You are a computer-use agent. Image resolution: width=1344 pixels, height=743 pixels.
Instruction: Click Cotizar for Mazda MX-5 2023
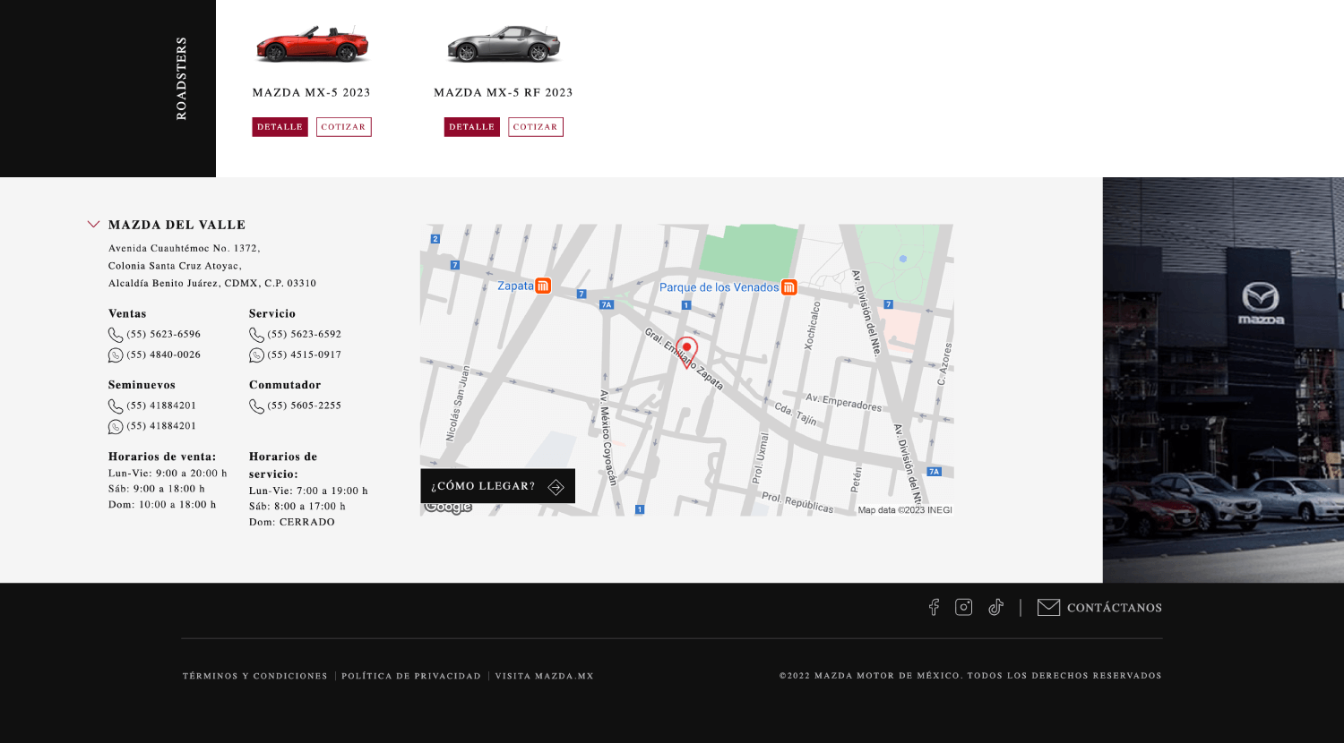coord(343,127)
